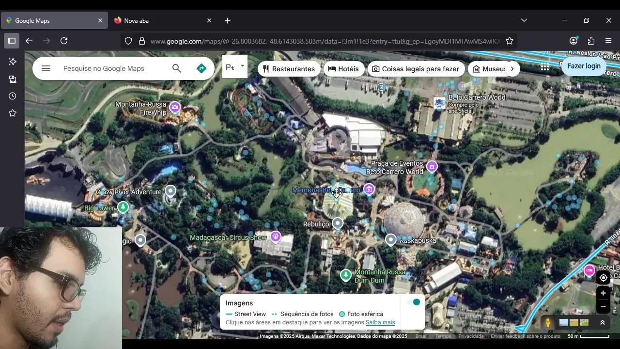Open a new tab with plus
This screenshot has height=349, width=620.
[x=228, y=20]
